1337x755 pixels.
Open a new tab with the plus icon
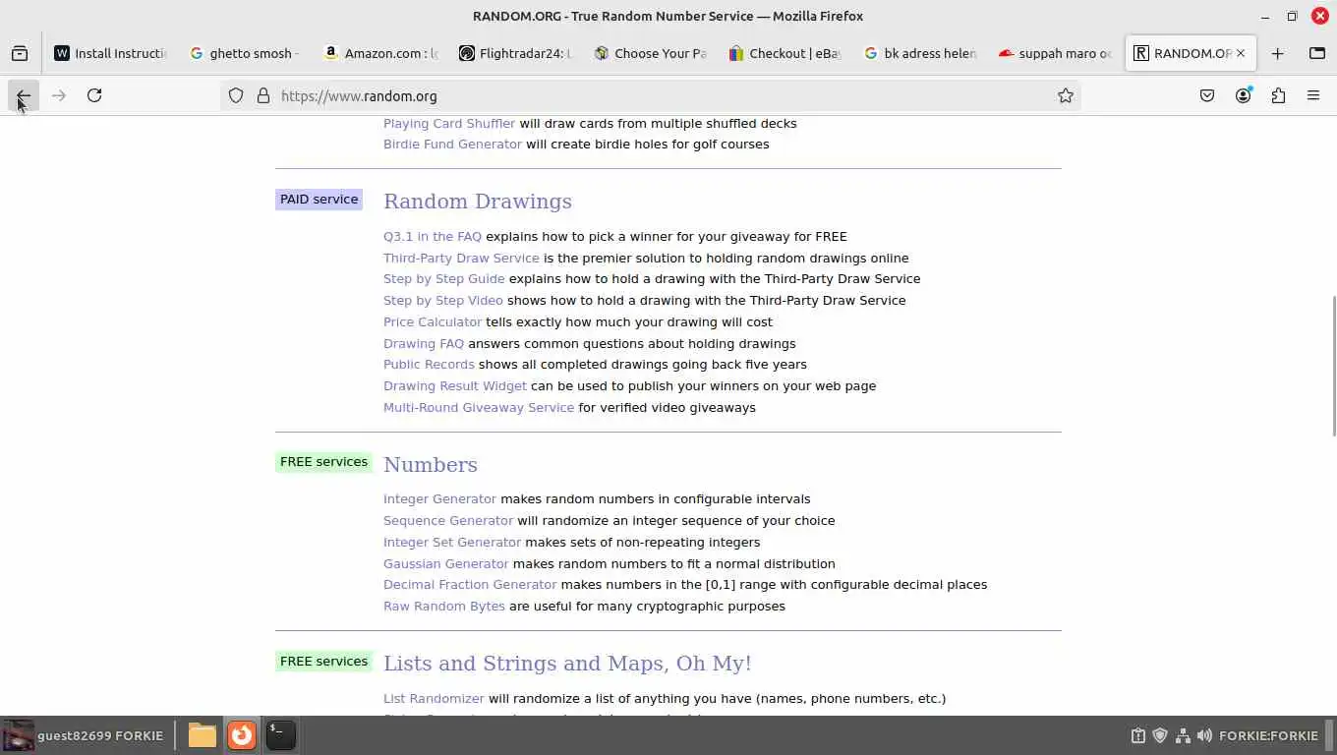[x=1277, y=53]
